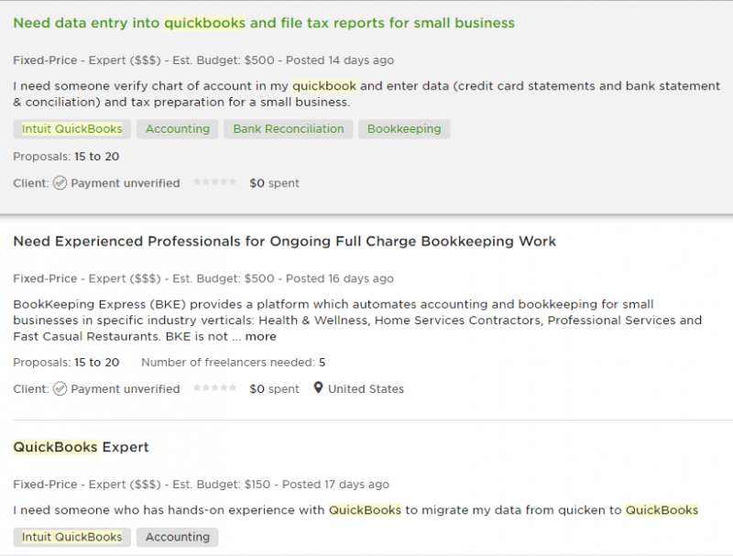Select the Bank Reconciliation skill tag
This screenshot has height=556, width=733.
point(289,129)
